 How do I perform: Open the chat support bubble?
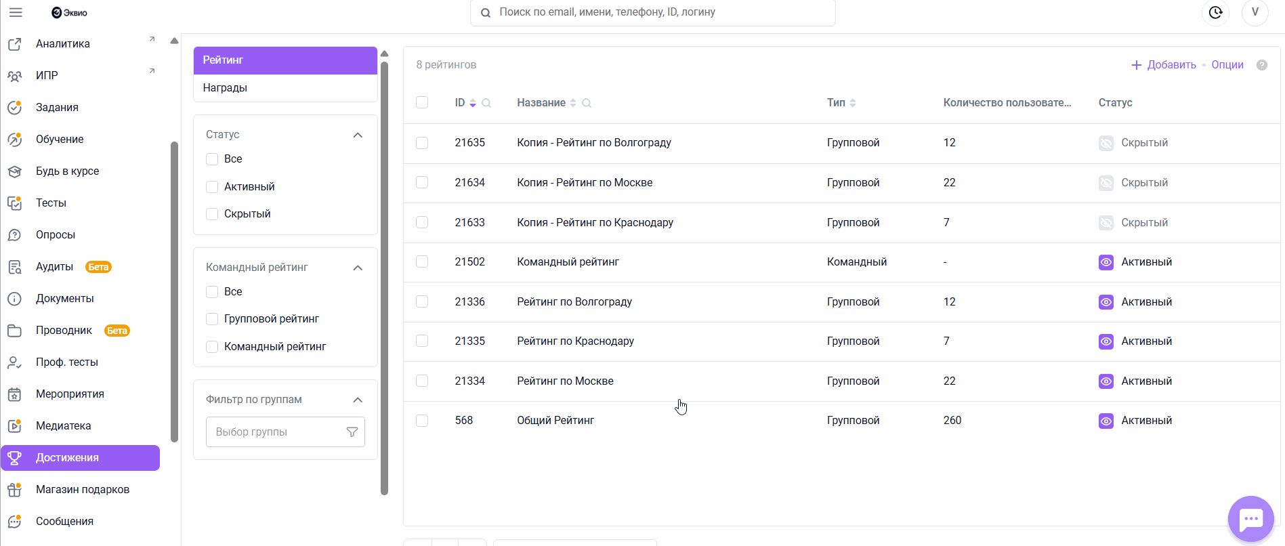[1250, 520]
